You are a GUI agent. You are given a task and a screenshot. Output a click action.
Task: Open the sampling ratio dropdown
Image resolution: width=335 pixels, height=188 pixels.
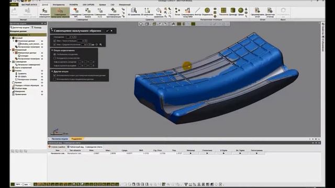[x=75, y=37]
